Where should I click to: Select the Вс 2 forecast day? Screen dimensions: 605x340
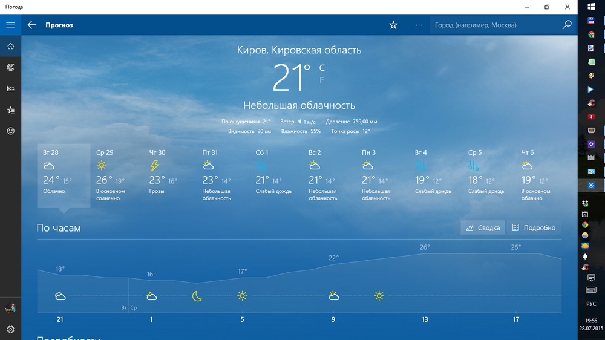point(330,175)
